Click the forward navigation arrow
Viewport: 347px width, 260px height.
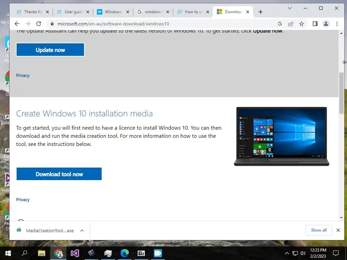(x=28, y=24)
